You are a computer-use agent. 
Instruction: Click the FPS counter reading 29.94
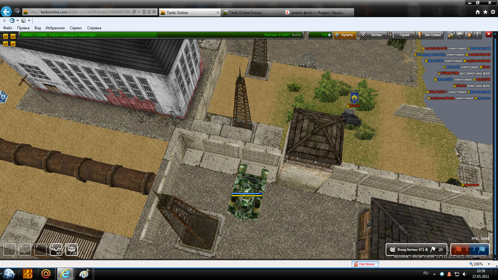click(480, 239)
